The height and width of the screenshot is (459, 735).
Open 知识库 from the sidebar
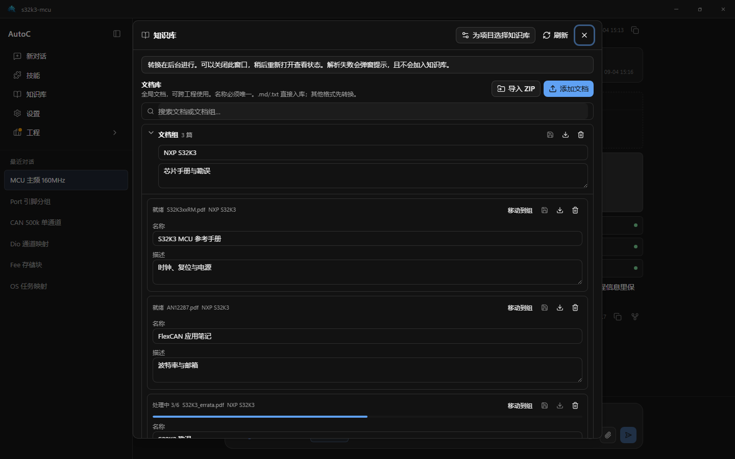click(x=66, y=94)
